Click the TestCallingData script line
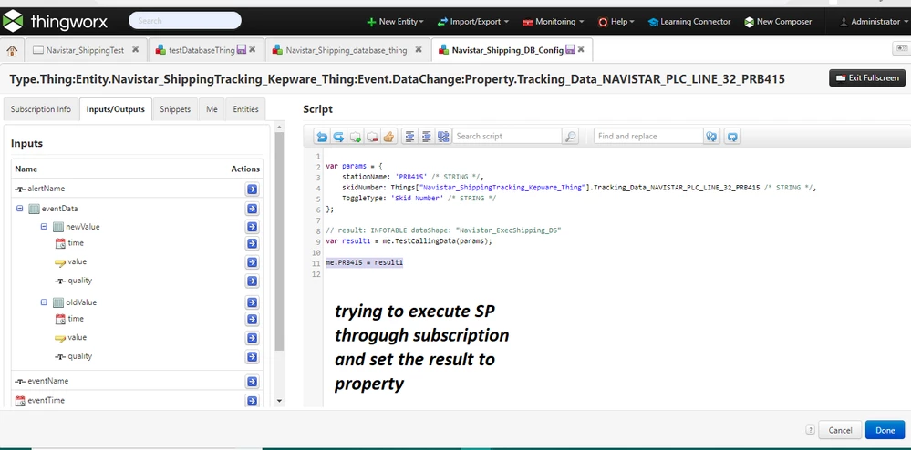Viewport: 911px width, 450px height. tap(409, 241)
